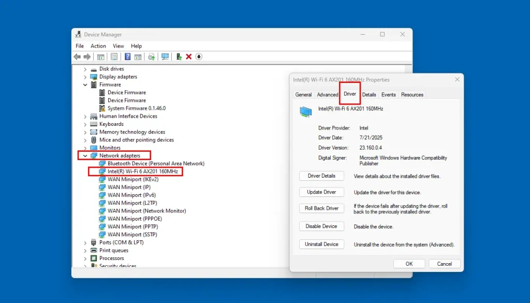Select WAN Miniport (SSTP)
530x303 pixels.
click(x=132, y=234)
